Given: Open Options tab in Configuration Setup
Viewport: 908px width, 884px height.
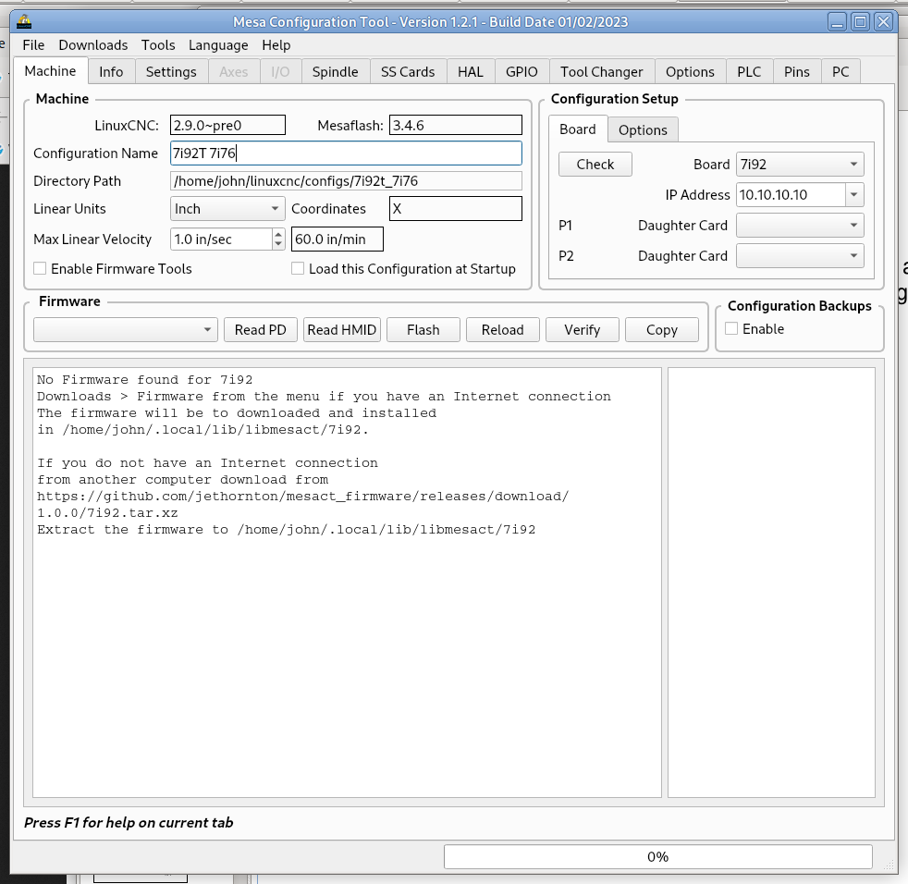Looking at the screenshot, I should click(x=643, y=130).
